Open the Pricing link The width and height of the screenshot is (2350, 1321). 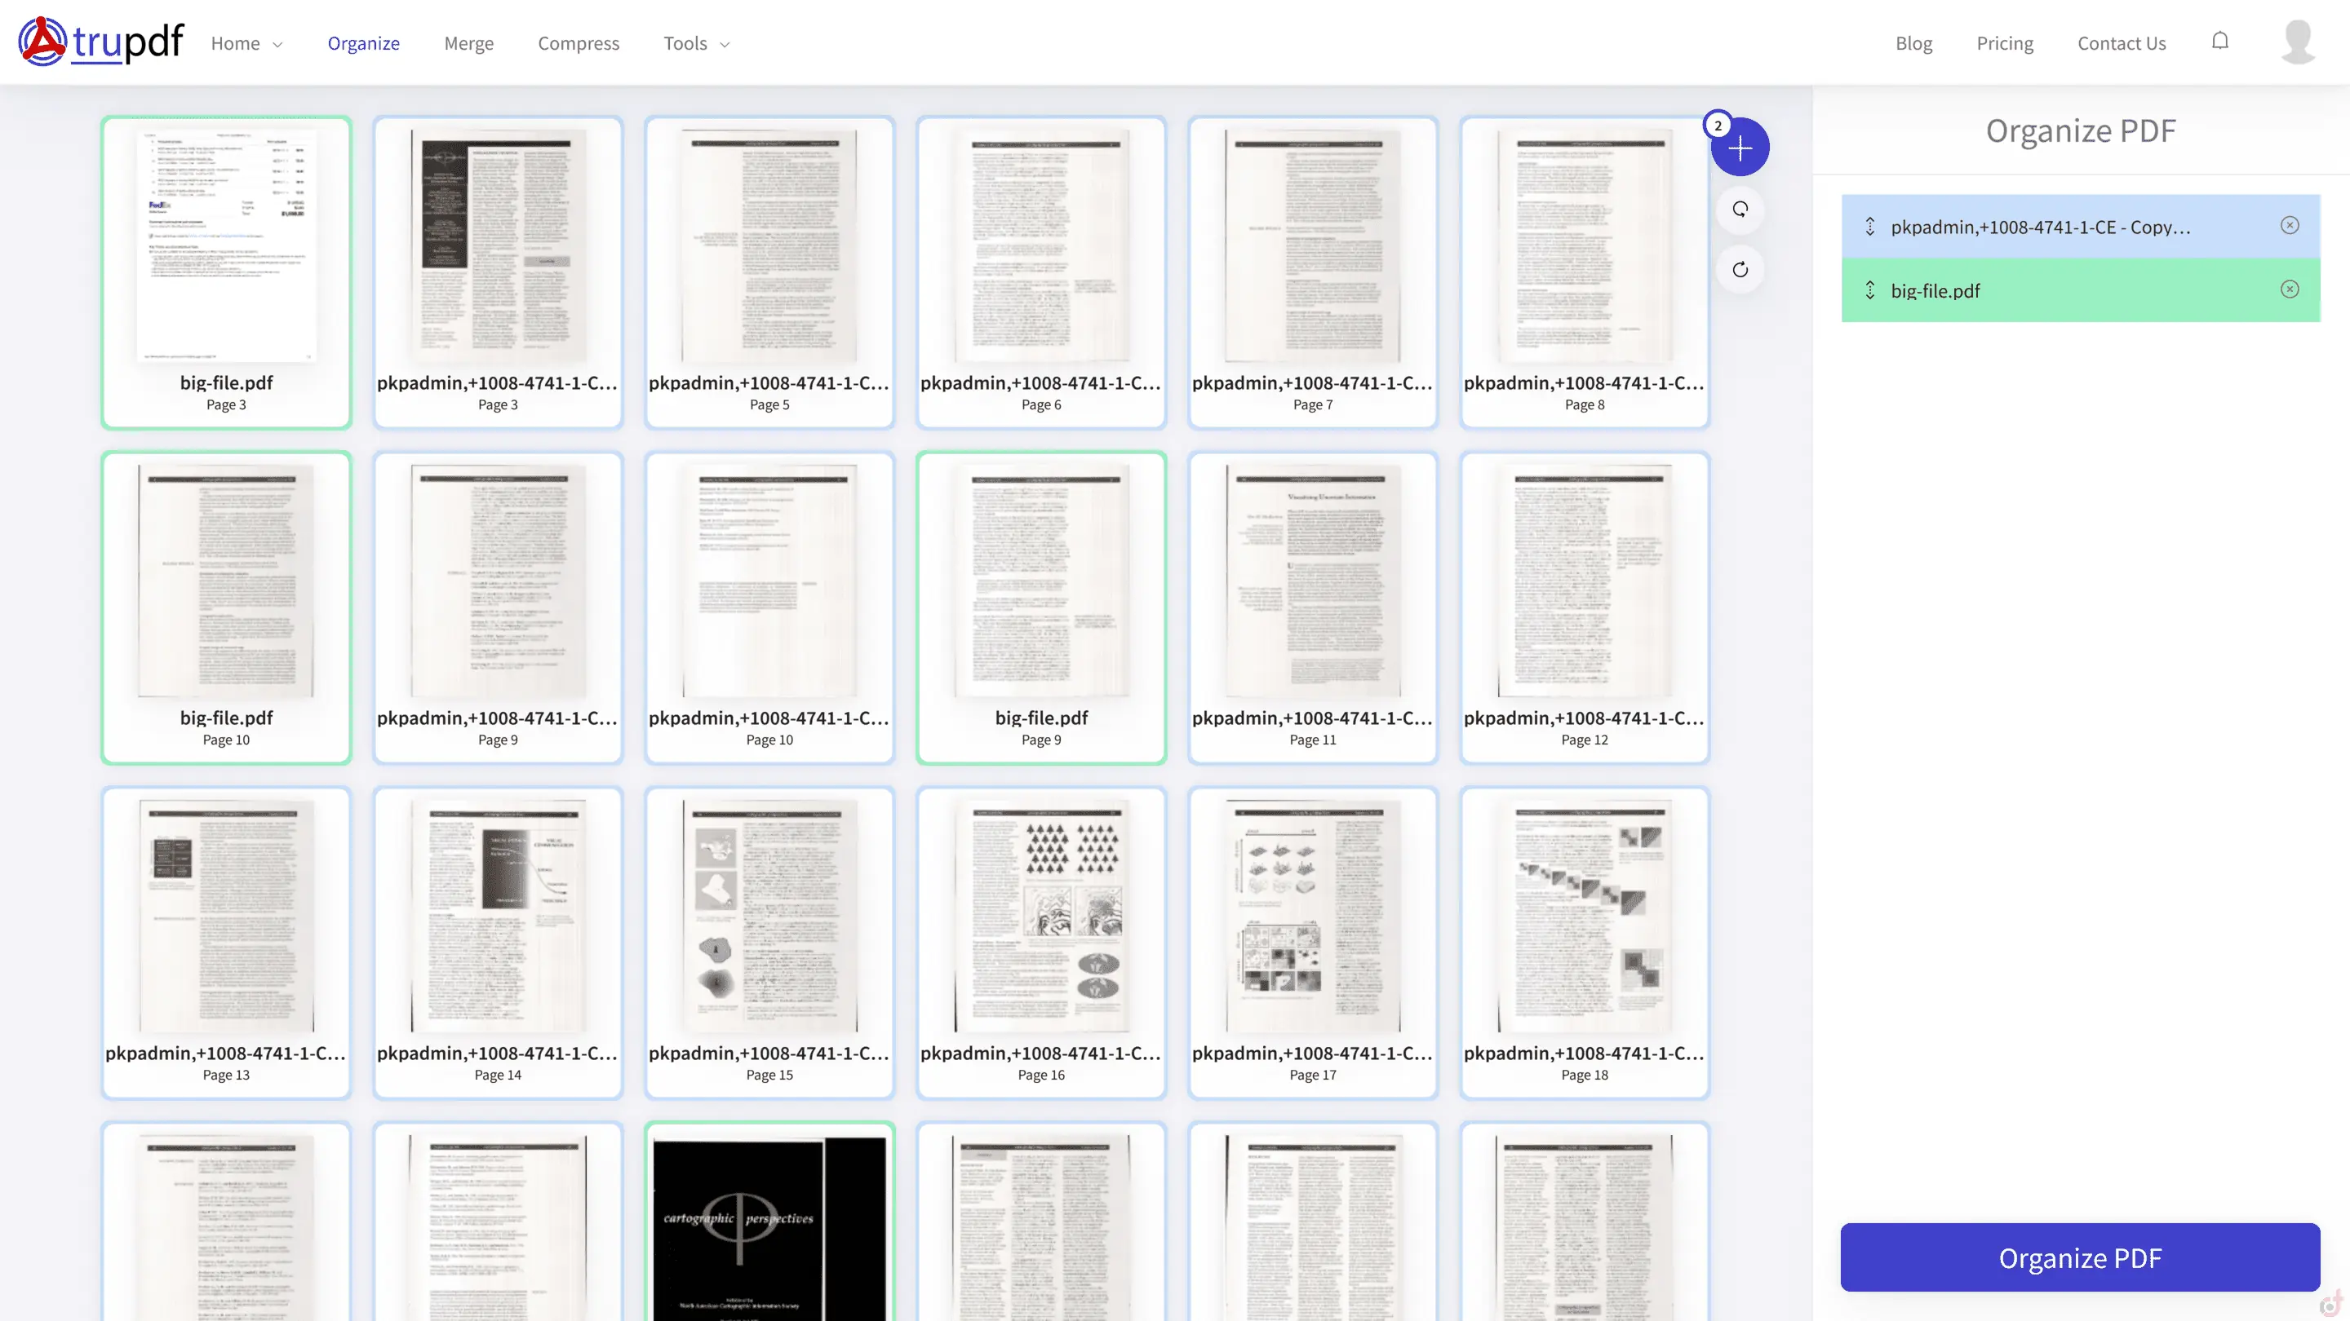(x=2004, y=44)
